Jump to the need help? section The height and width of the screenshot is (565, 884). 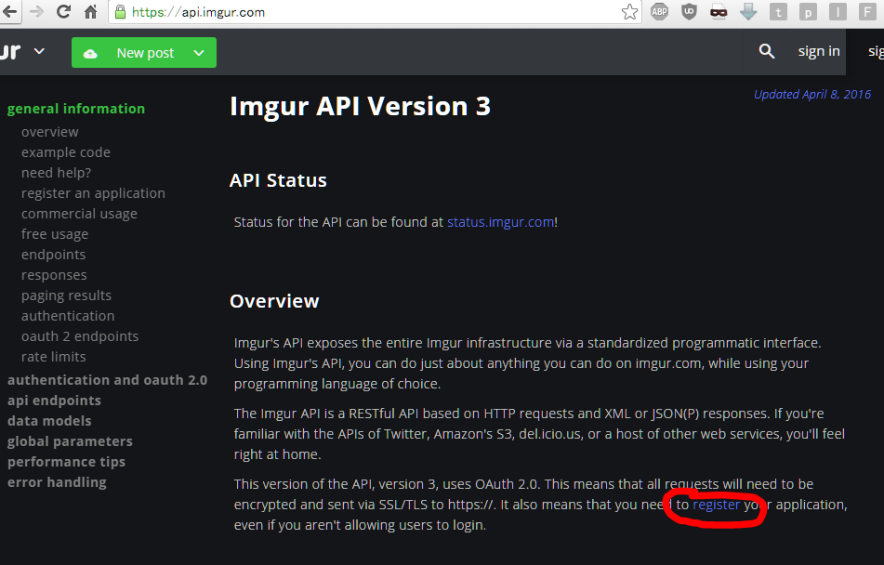click(x=57, y=173)
